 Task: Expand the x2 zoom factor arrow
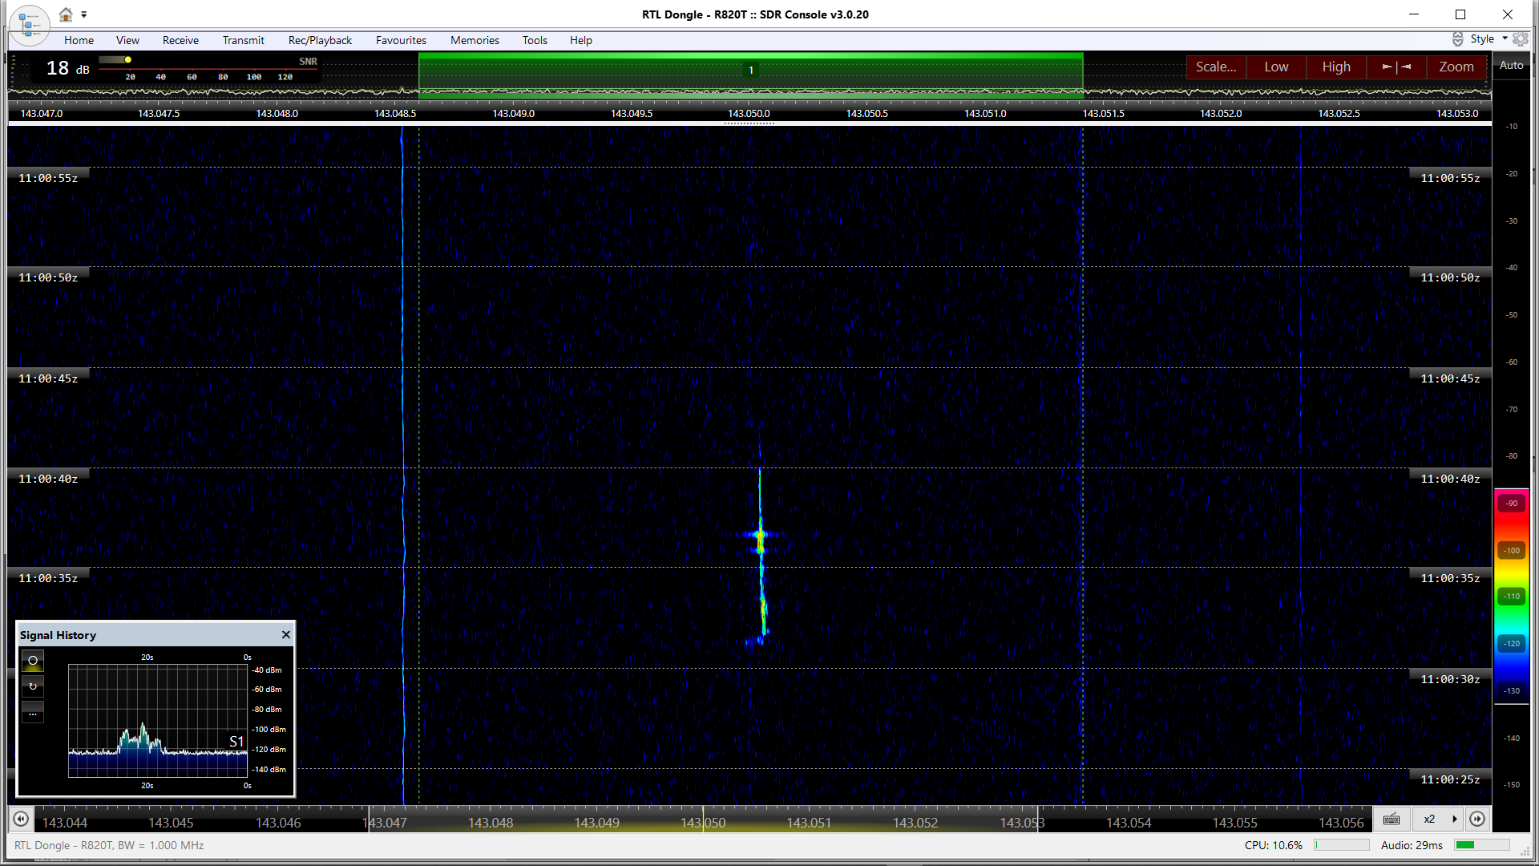[x=1454, y=819]
